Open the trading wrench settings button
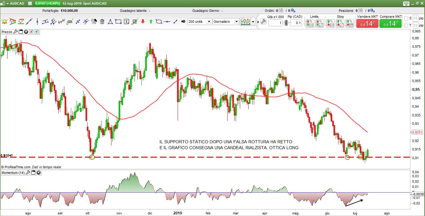The image size is (425, 216). tap(263, 22)
